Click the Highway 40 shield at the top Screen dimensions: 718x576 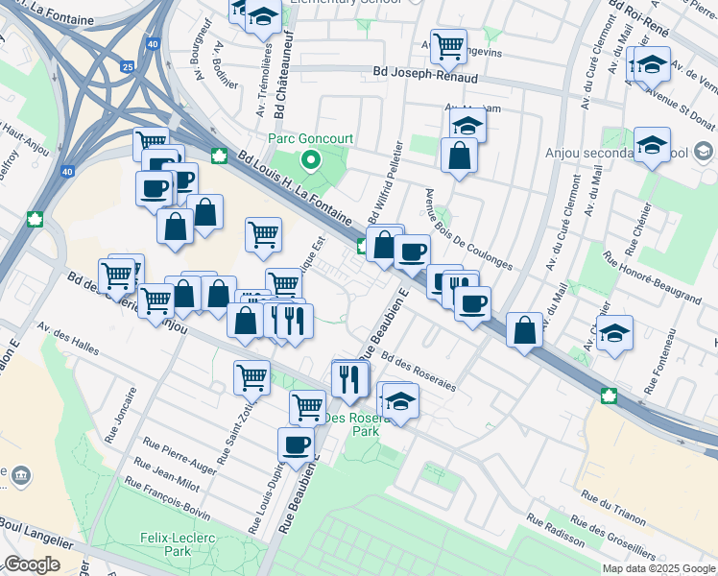pos(153,44)
